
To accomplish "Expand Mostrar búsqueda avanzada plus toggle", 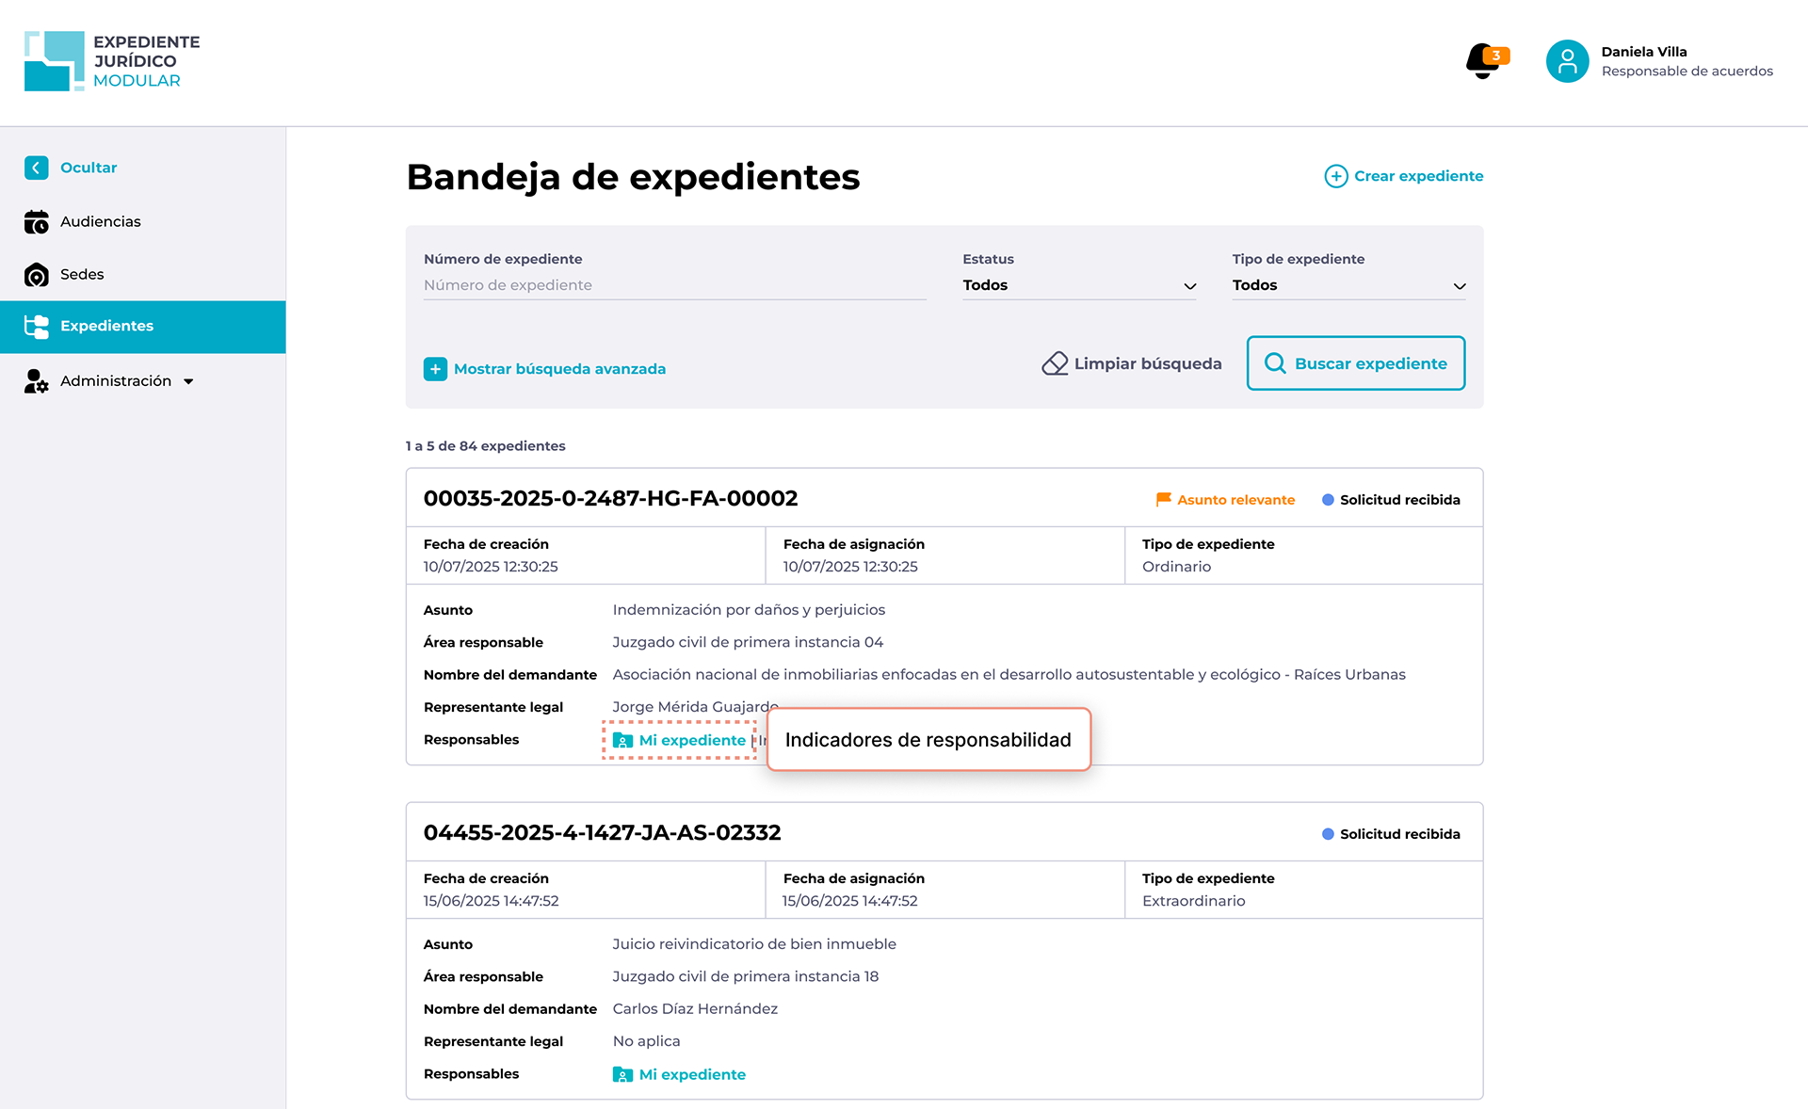I will pyautogui.click(x=435, y=369).
